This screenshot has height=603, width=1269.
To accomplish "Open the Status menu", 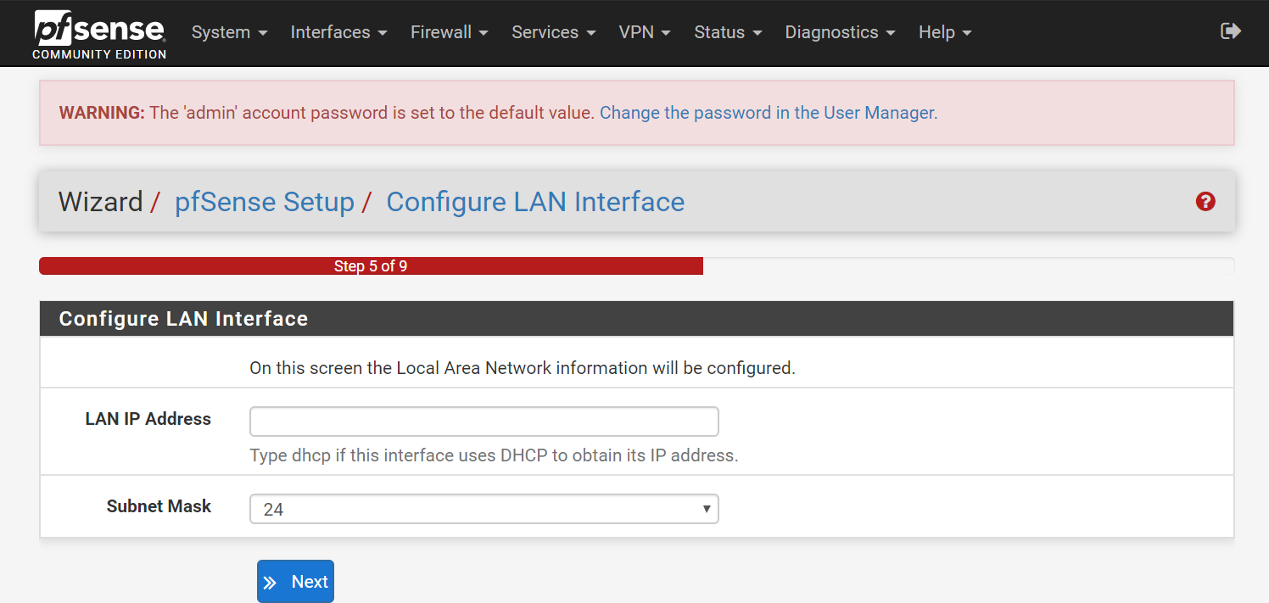I will [728, 32].
